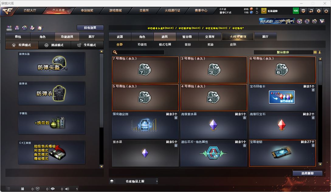The width and height of the screenshot is (331, 192).
Task: Click the plus icon to recharge CF points
Action: pos(257,9)
